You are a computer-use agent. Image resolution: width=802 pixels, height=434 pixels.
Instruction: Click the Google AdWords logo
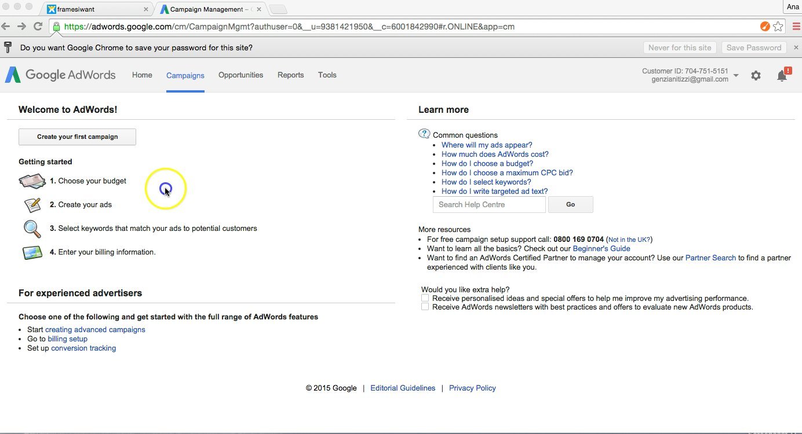[60, 75]
